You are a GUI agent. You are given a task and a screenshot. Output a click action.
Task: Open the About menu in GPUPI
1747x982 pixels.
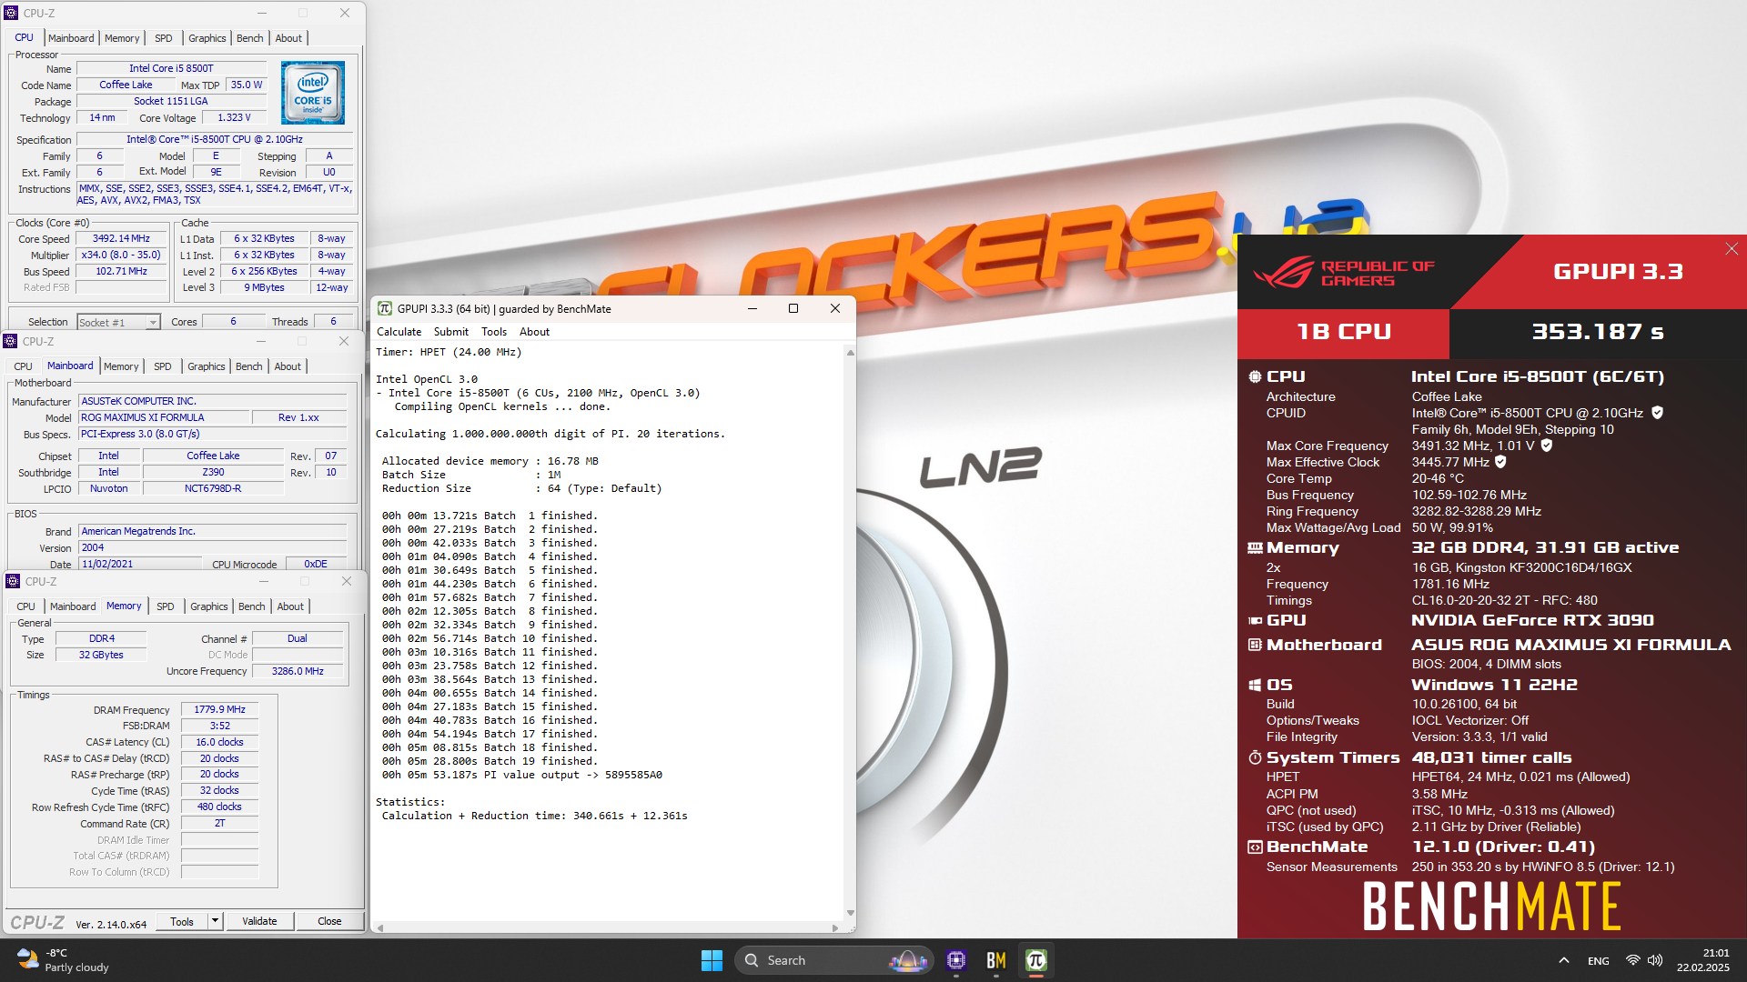click(535, 332)
